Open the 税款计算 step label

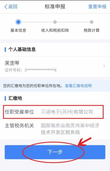(91, 30)
